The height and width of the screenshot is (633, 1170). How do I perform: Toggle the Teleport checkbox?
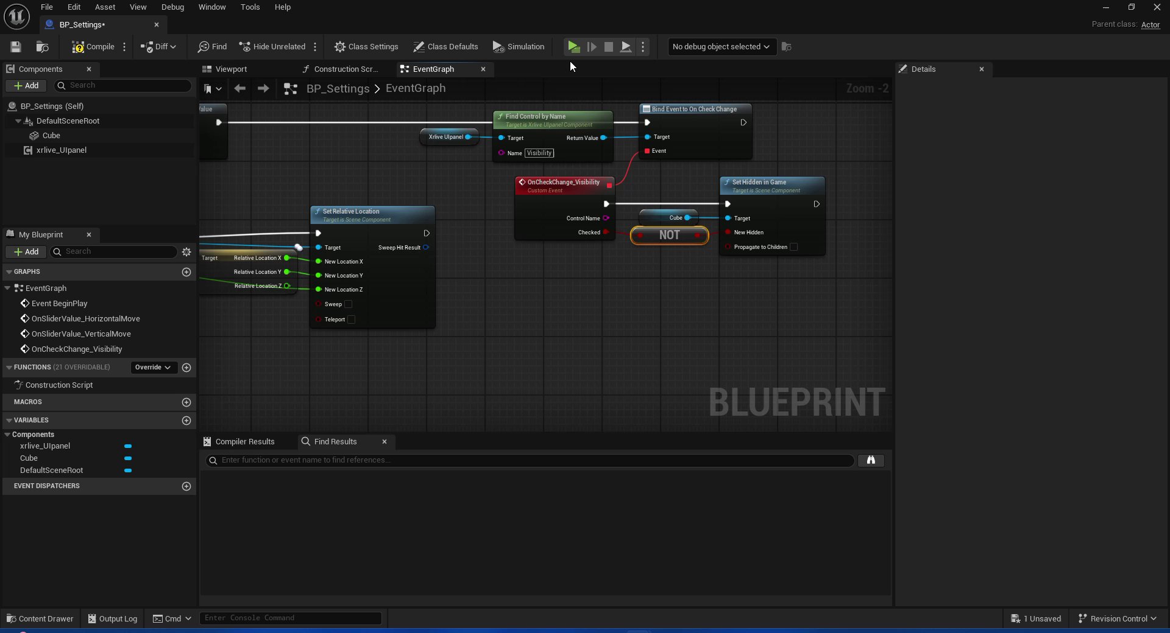click(x=352, y=320)
